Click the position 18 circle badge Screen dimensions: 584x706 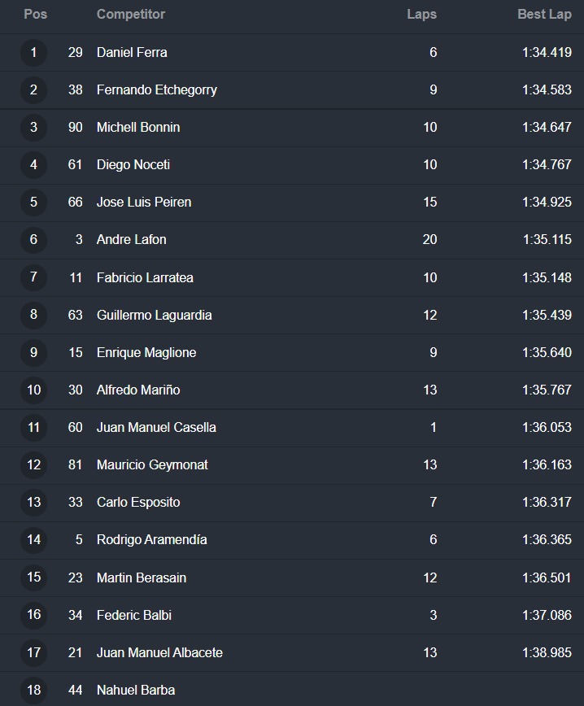pyautogui.click(x=34, y=690)
